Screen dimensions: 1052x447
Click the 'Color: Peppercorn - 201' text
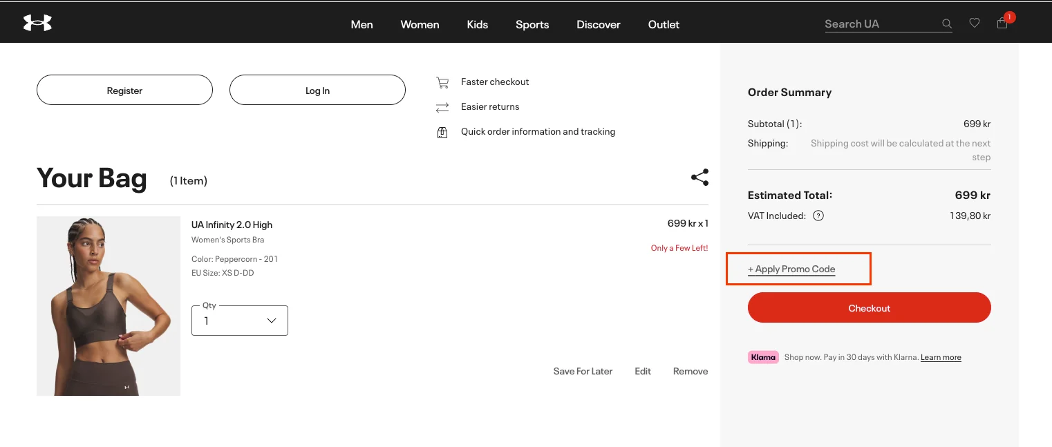[234, 259]
